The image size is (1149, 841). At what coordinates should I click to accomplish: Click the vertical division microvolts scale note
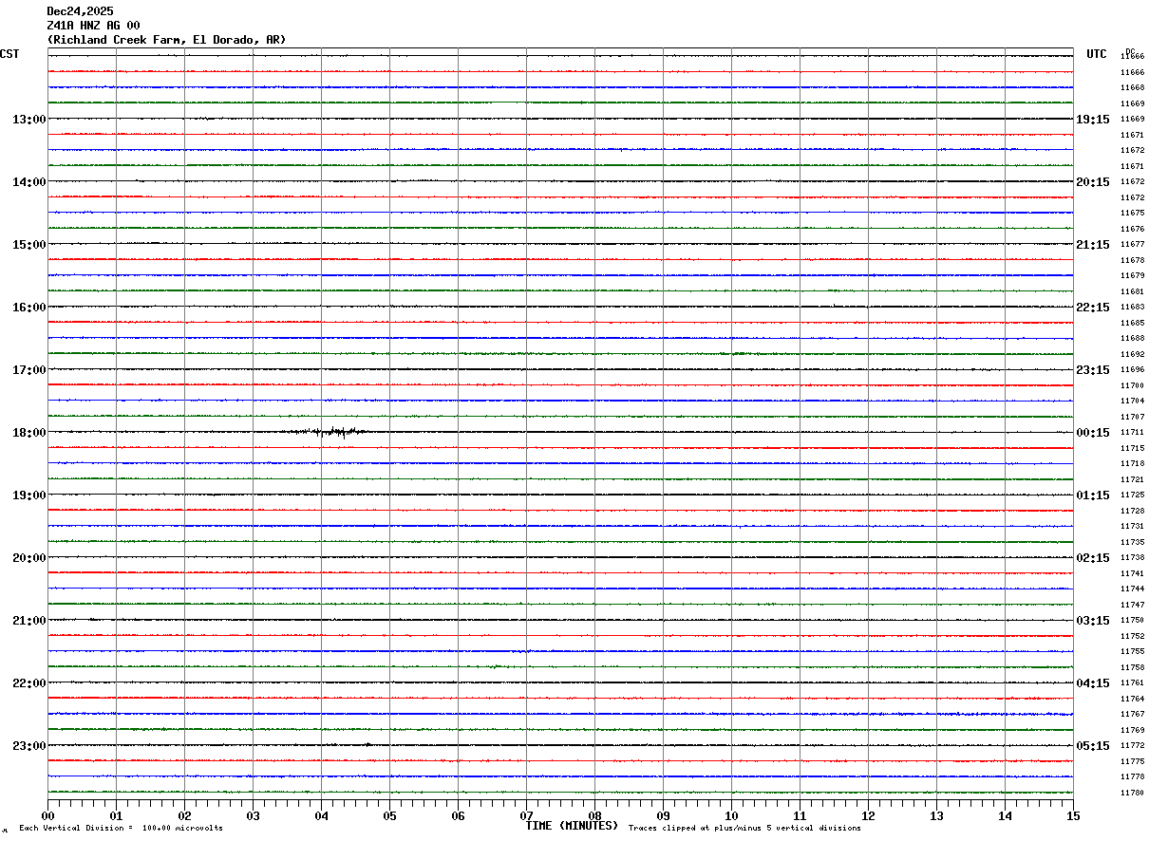click(x=121, y=829)
